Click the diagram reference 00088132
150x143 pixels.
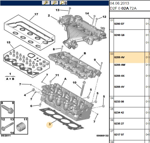pyautogui.click(x=102, y=135)
